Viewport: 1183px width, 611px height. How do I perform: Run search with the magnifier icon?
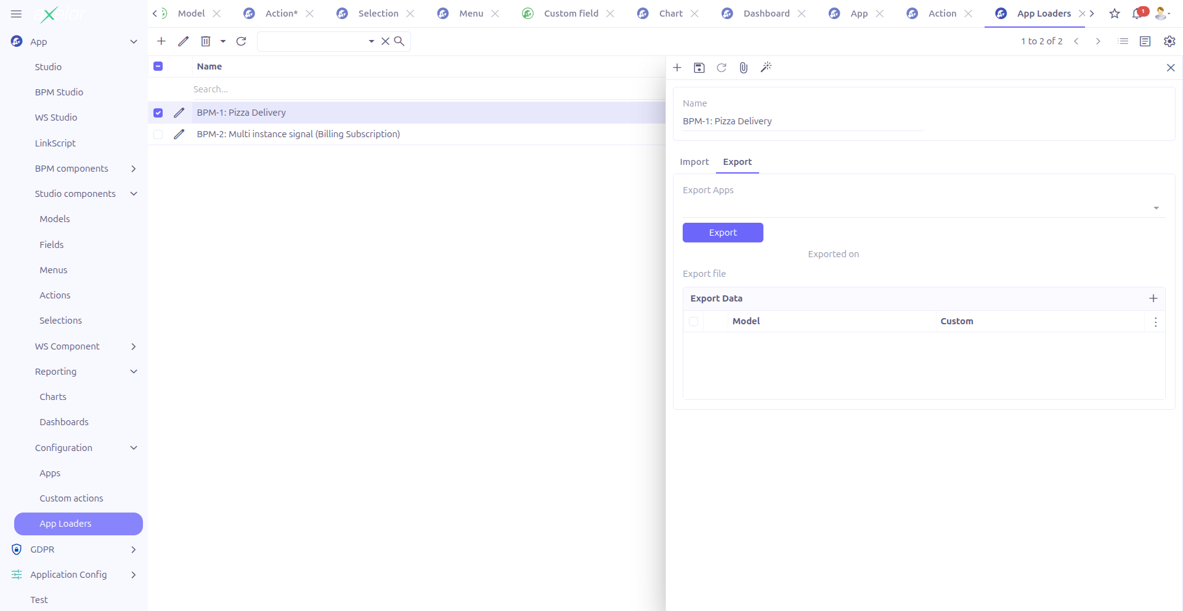[399, 41]
